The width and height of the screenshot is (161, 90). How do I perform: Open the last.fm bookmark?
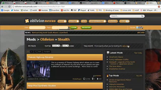point(65,10)
